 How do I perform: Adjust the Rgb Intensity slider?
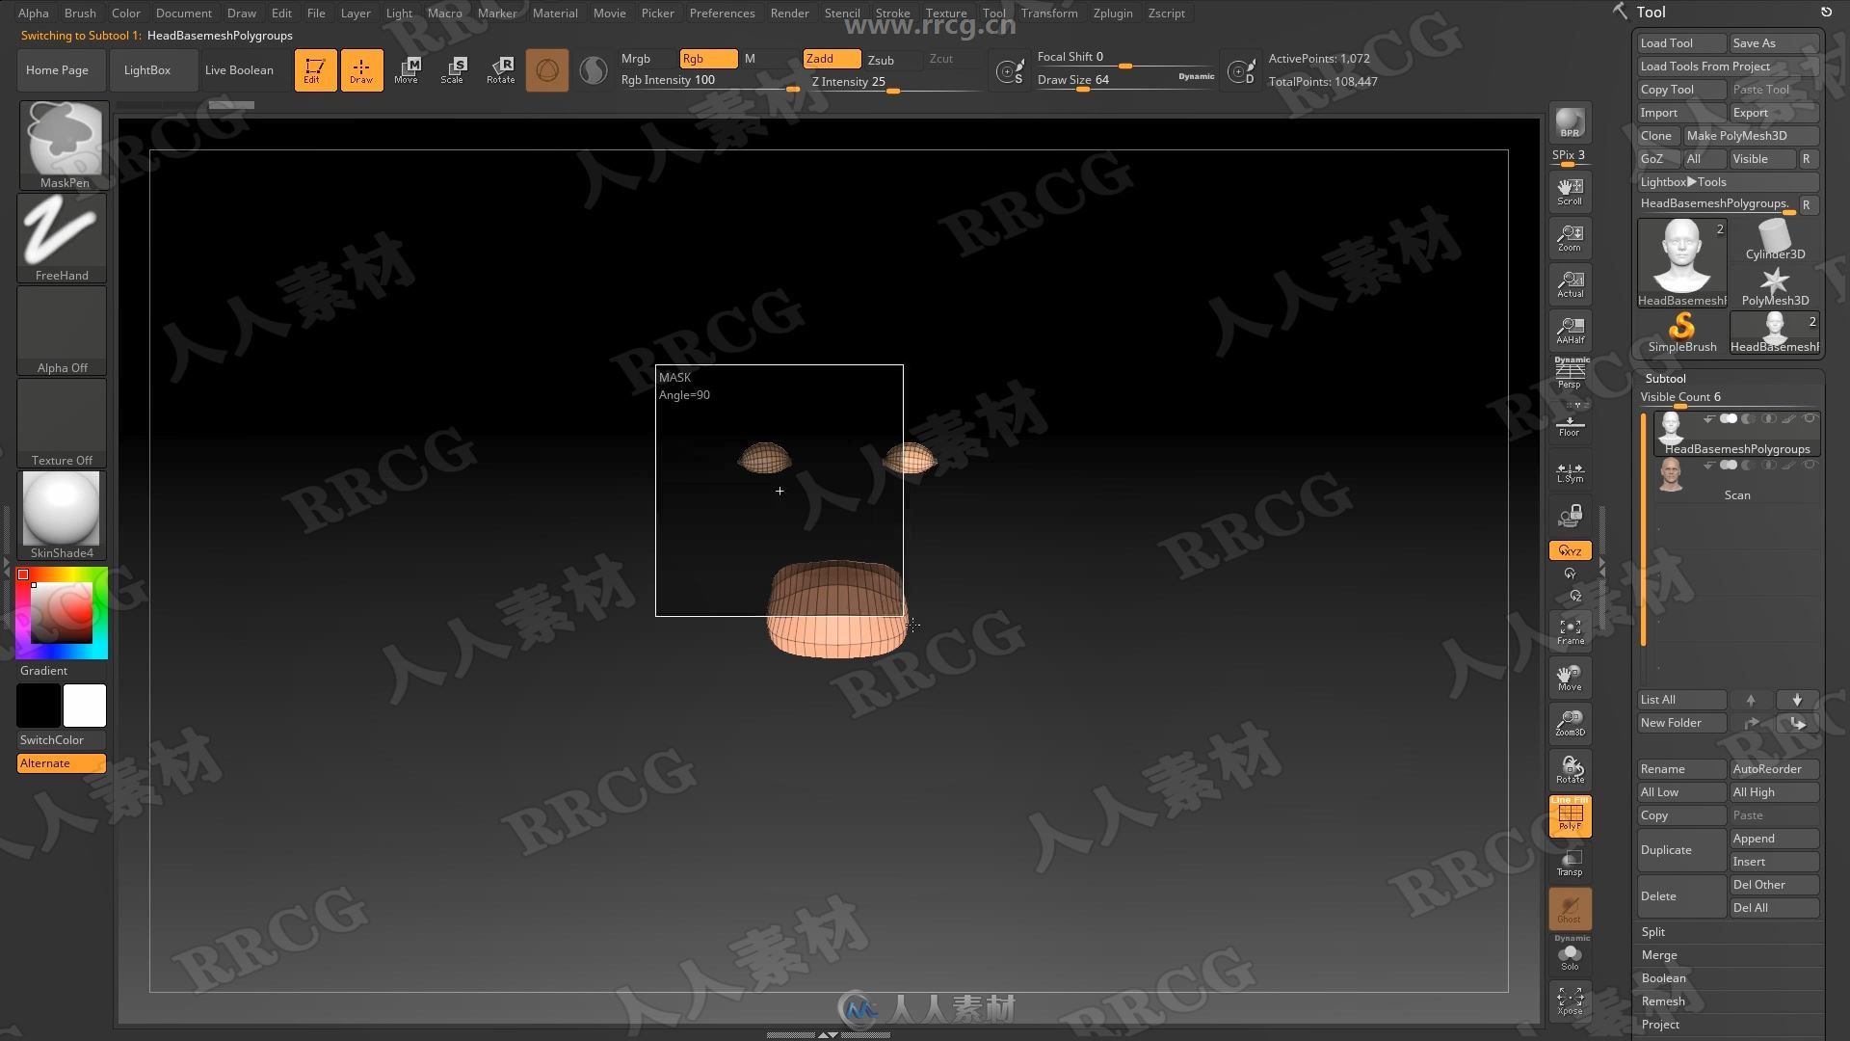pos(709,81)
